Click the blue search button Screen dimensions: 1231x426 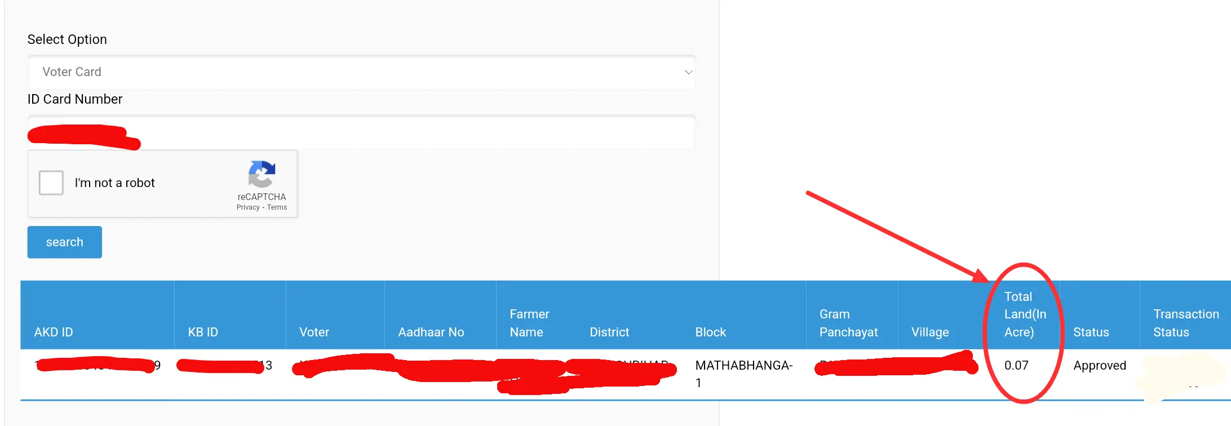65,242
